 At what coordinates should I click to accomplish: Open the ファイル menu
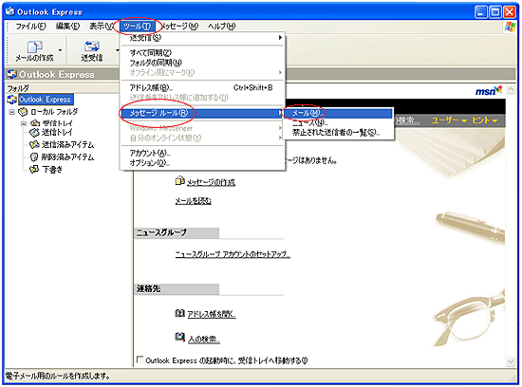(x=30, y=26)
